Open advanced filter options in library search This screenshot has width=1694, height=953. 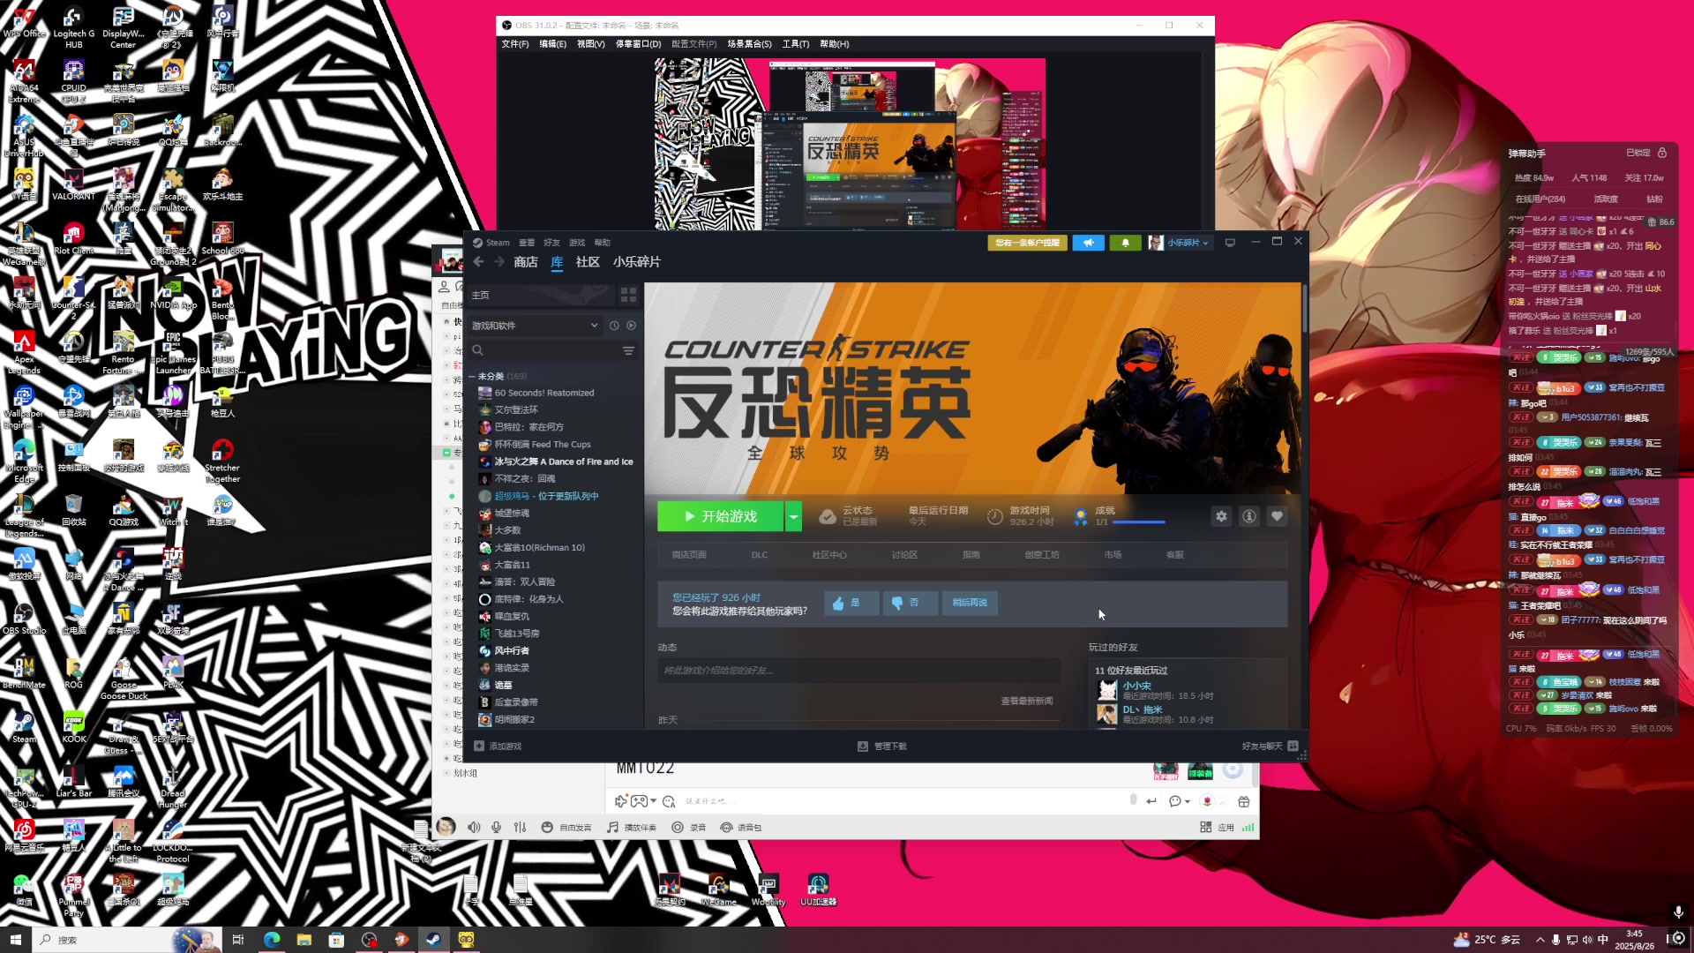click(628, 350)
